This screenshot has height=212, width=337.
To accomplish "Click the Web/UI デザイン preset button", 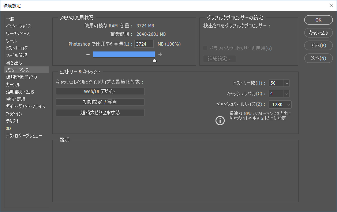I will pos(100,91).
